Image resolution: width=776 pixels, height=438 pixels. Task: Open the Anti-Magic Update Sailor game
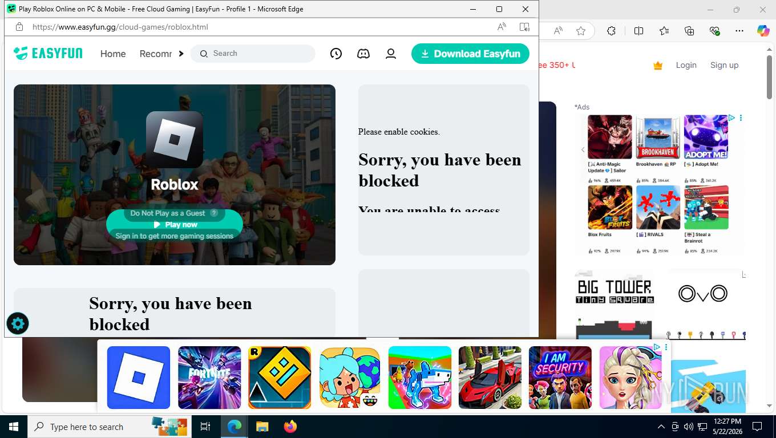pos(610,137)
